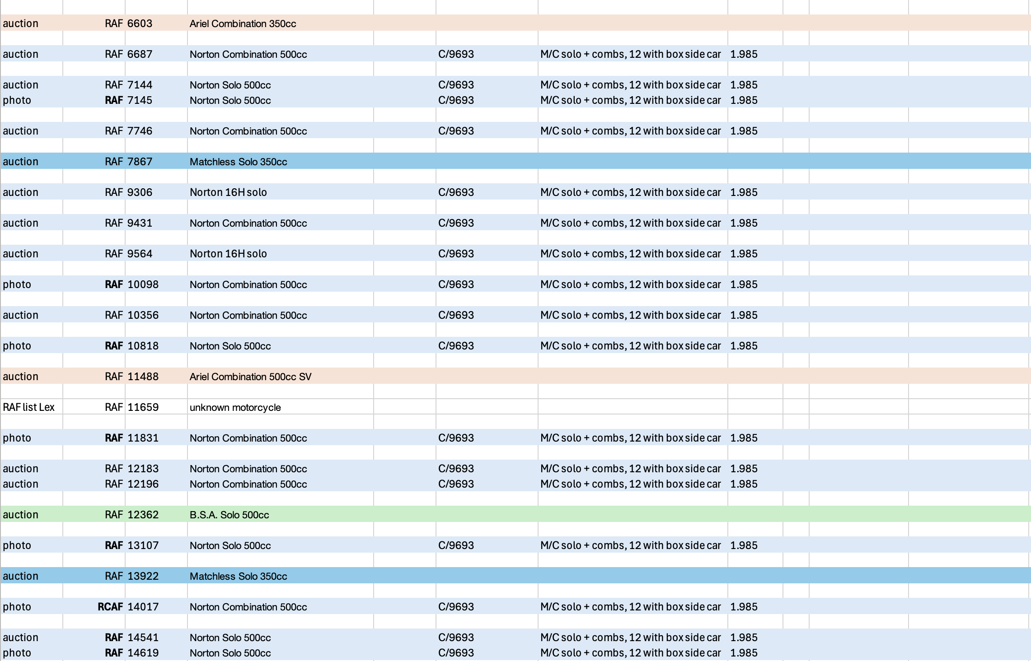
Task: Select the 'photo' cell in row 7145
Action: pos(31,100)
